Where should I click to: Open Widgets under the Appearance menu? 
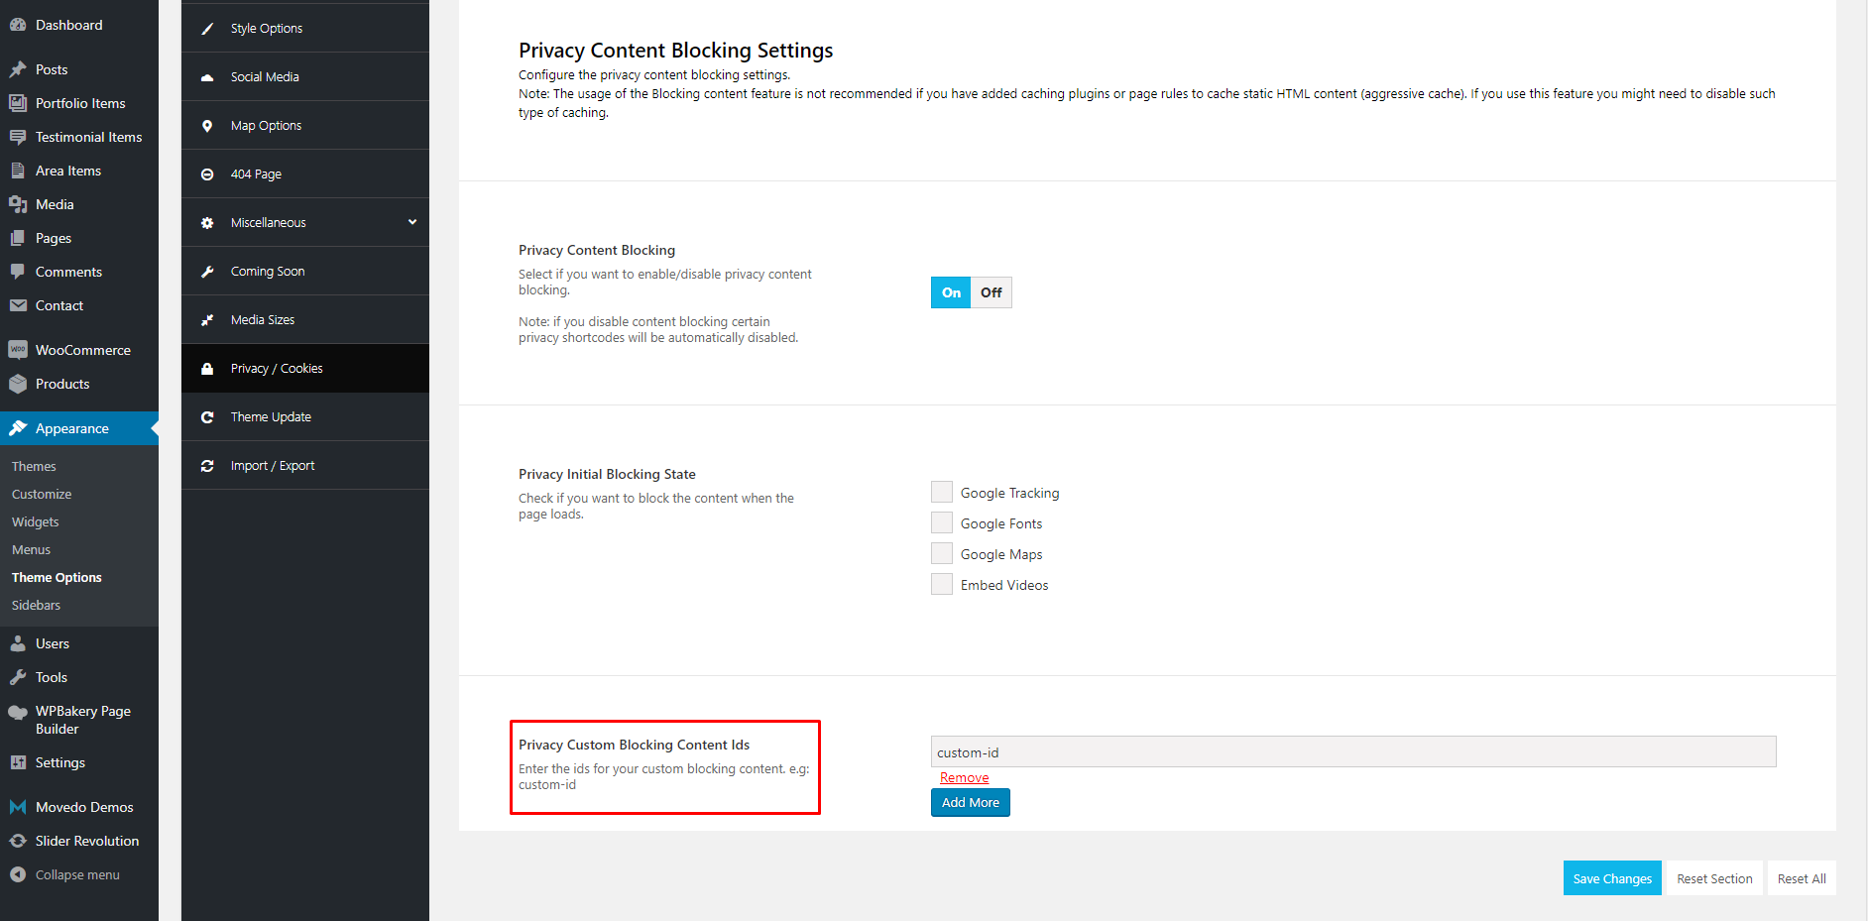pos(36,521)
